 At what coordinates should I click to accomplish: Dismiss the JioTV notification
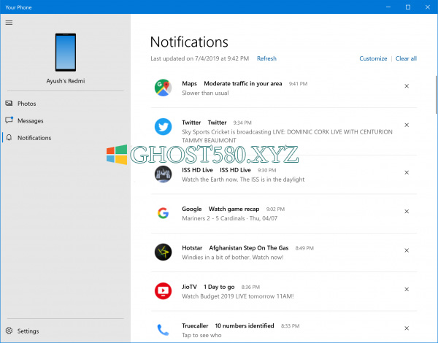(407, 289)
